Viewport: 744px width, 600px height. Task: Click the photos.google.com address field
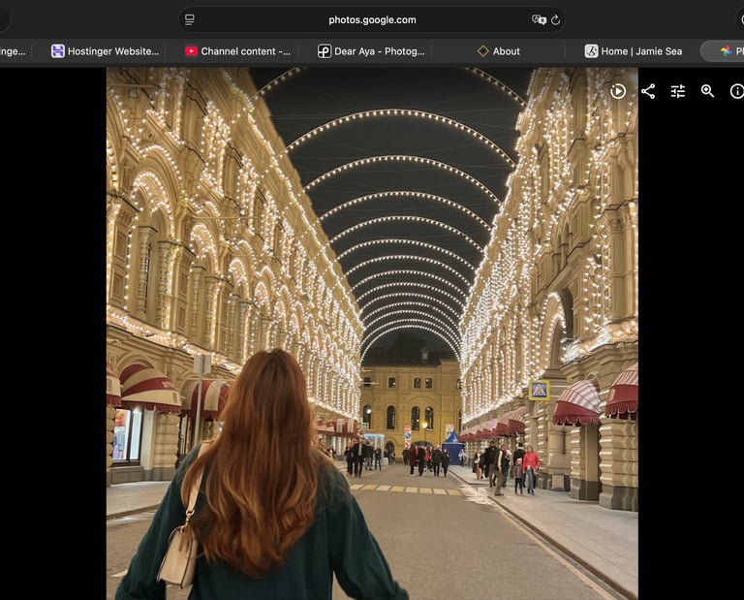[372, 20]
